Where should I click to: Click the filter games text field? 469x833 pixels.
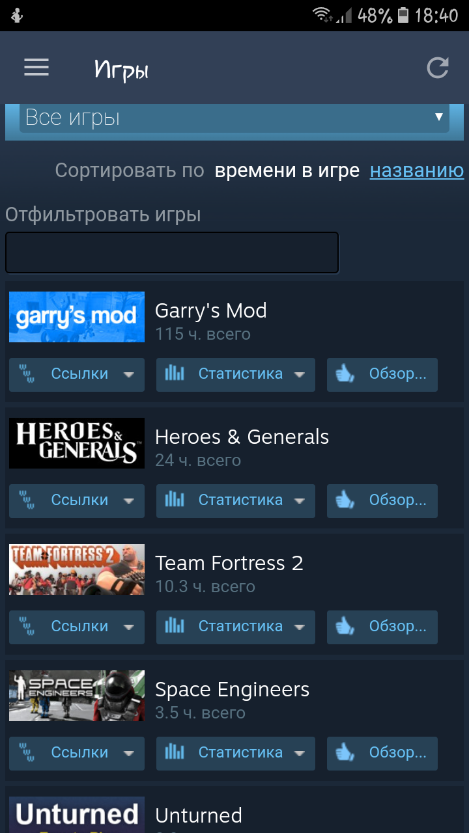point(172,253)
